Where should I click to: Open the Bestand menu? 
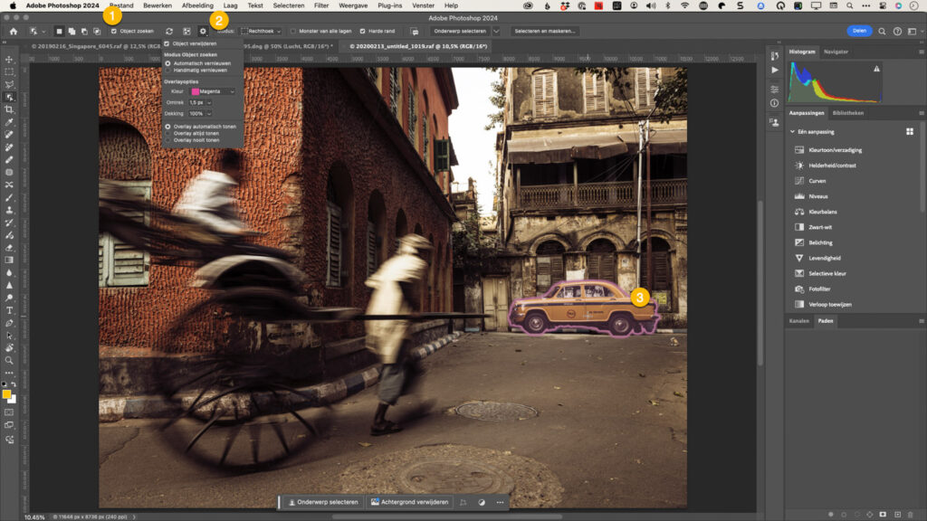point(121,5)
